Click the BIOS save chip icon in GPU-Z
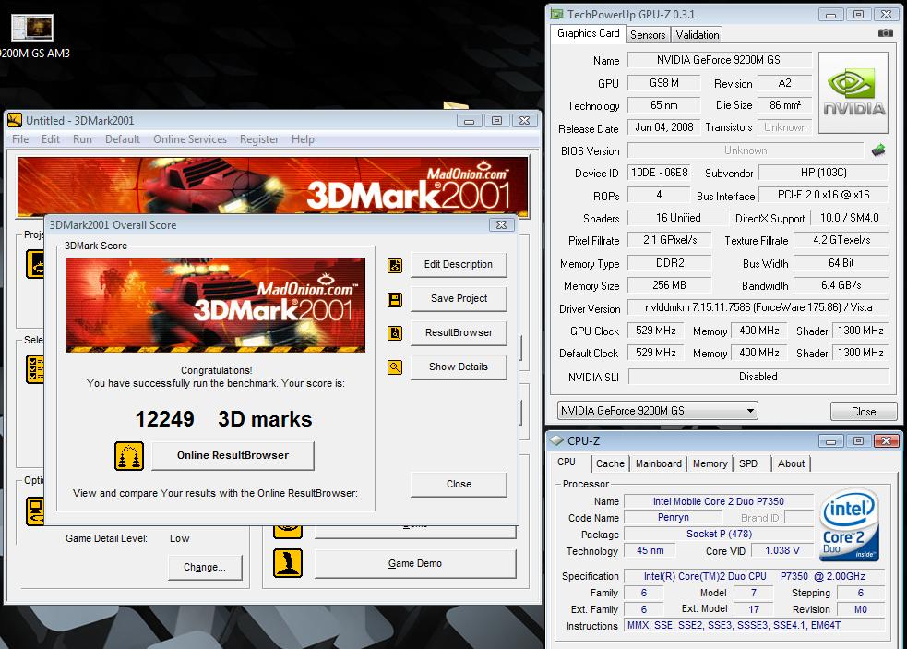 878,150
